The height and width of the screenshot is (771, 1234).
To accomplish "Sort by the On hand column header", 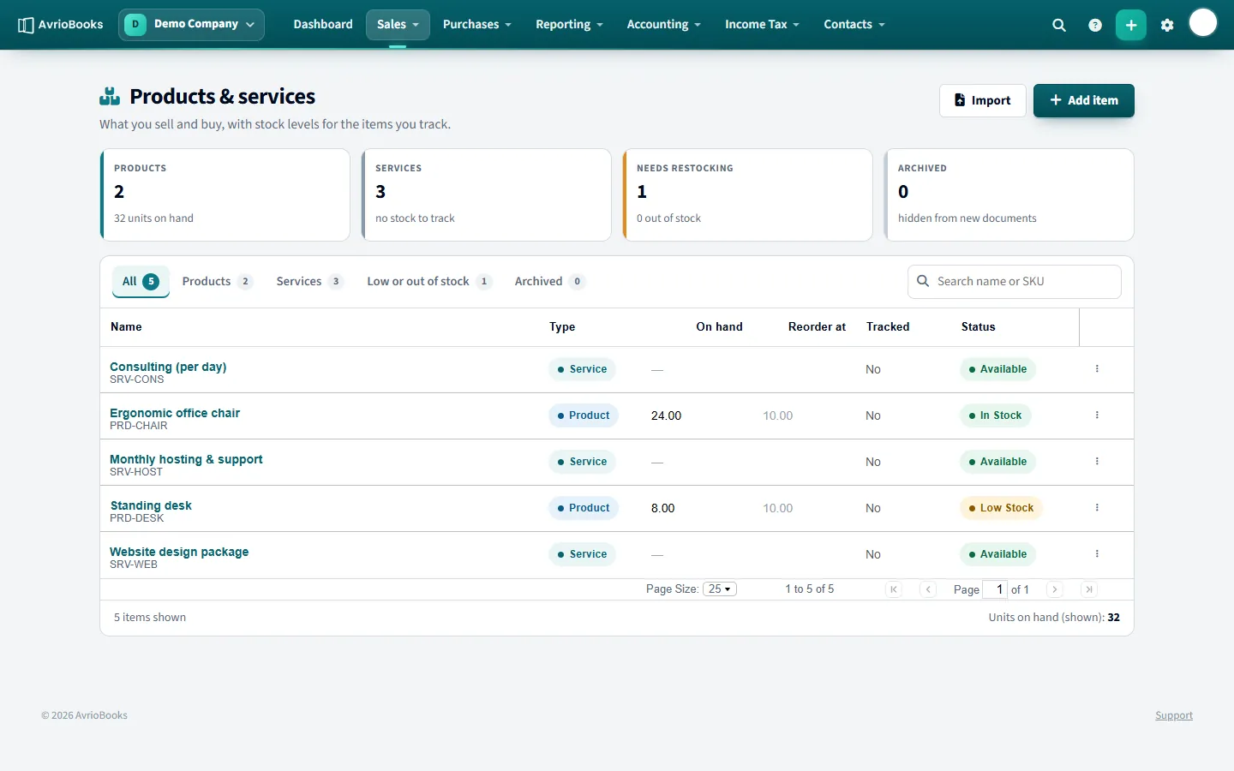I will 719,327.
